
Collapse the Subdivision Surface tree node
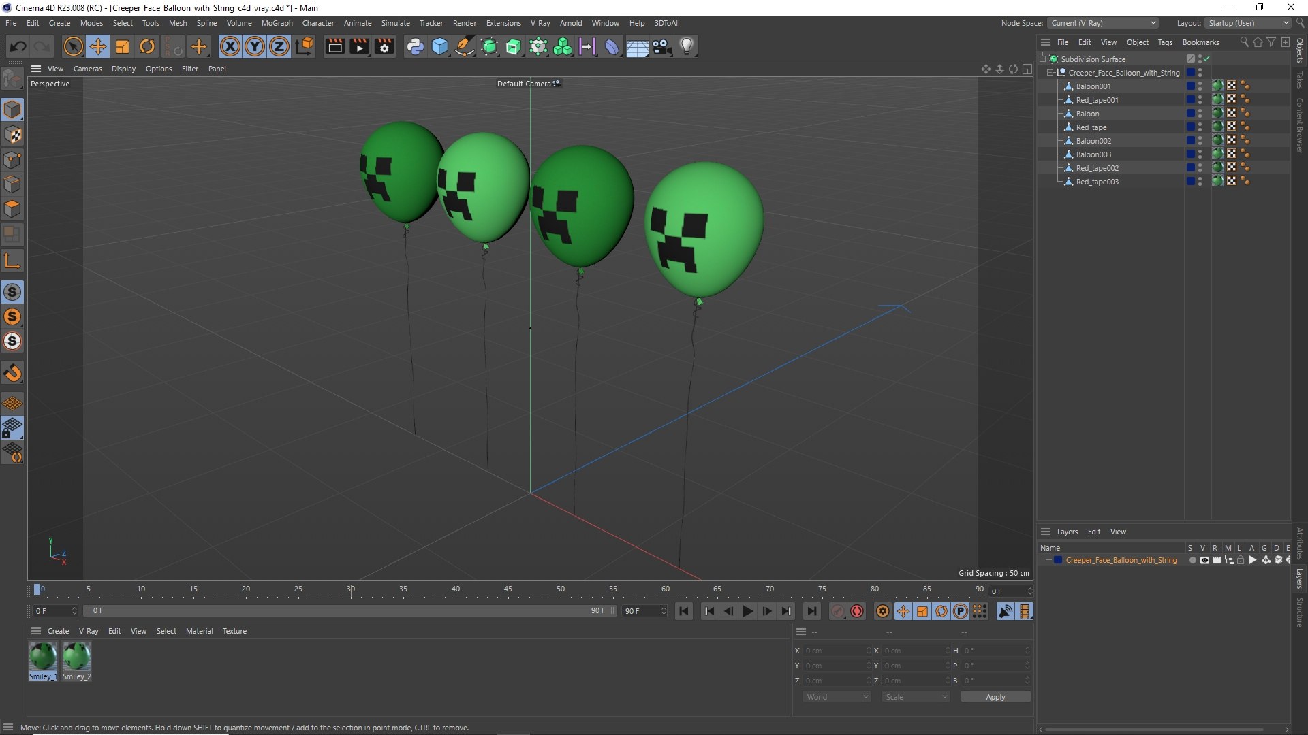[1042, 59]
